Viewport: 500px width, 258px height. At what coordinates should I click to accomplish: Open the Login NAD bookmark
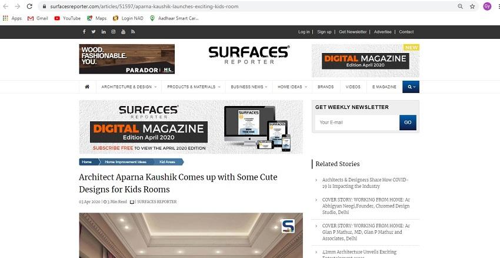[x=128, y=18]
